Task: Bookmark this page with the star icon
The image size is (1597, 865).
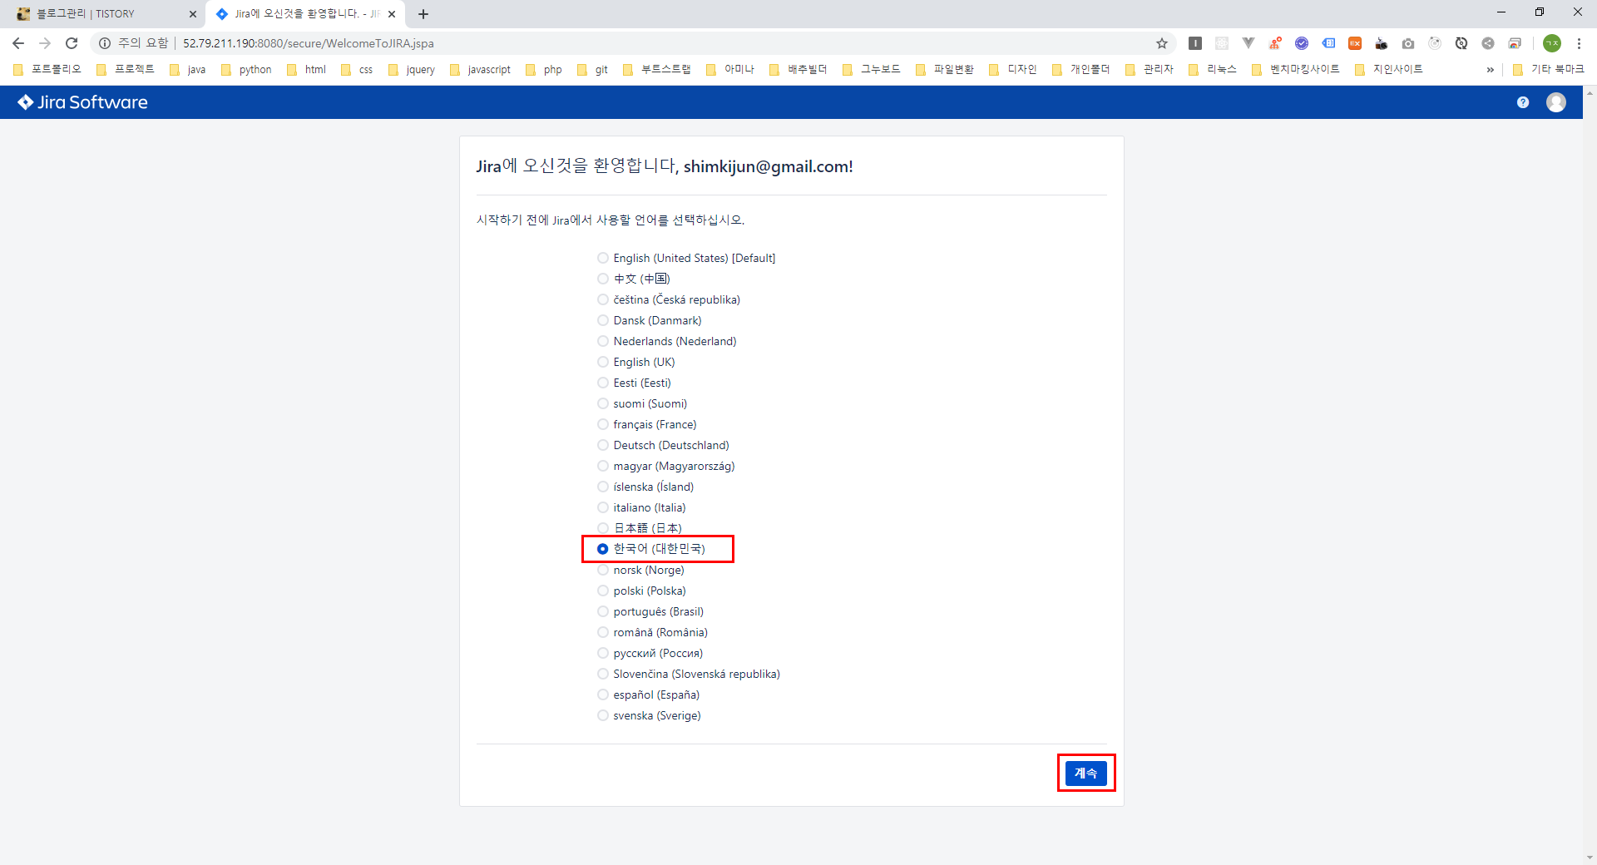Action: pos(1161,43)
